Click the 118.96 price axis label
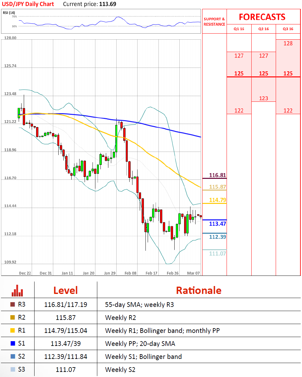 [x=10, y=150]
